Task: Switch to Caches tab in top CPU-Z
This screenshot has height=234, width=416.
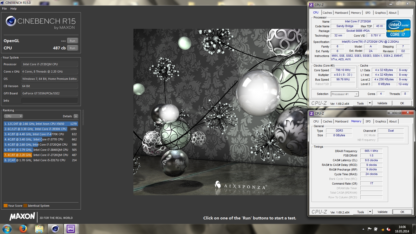Action: coord(327,13)
